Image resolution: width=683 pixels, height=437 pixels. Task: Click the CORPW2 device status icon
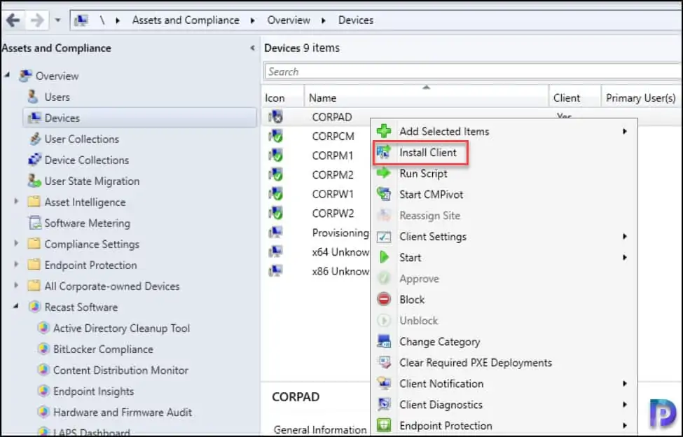[x=275, y=214]
